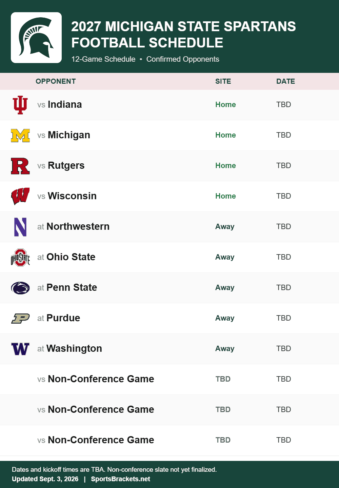339x488 pixels.
Task: Click the Purdue P logo
Action: click(x=20, y=318)
